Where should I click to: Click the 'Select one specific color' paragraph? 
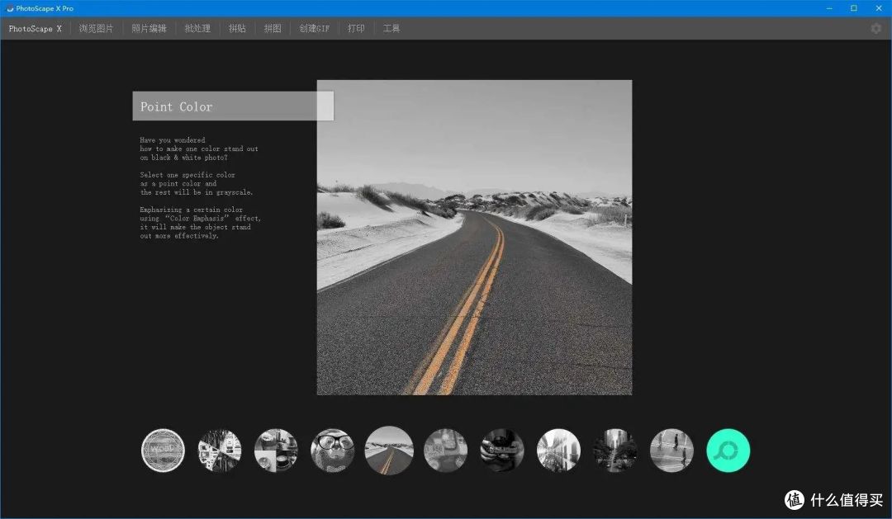pyautogui.click(x=197, y=184)
